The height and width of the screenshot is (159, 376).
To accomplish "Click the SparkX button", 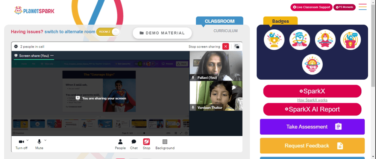I will (312, 91).
